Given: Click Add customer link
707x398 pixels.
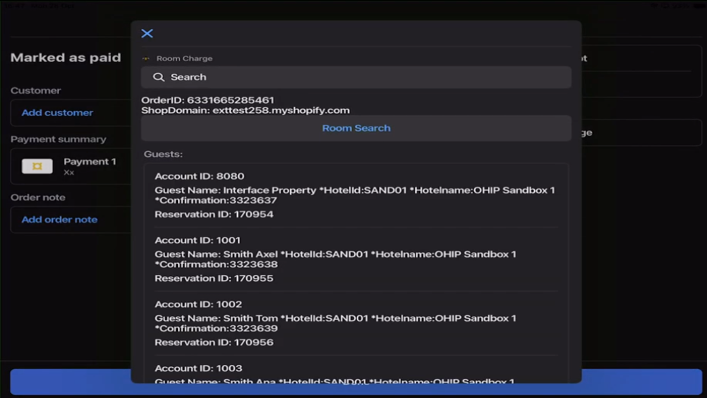Looking at the screenshot, I should 57,113.
